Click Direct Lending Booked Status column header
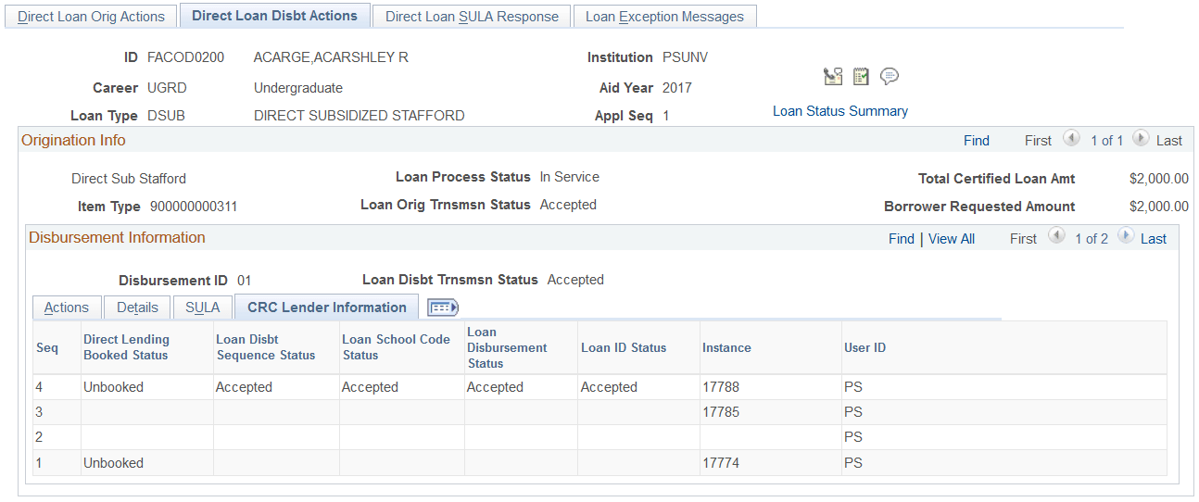This screenshot has width=1199, height=502. [127, 347]
